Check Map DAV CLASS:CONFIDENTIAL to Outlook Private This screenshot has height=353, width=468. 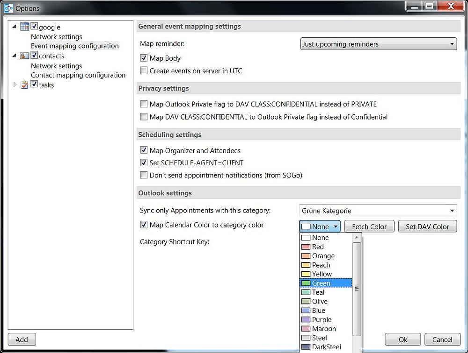144,117
